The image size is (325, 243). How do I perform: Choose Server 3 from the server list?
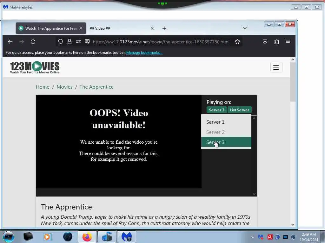(226, 142)
